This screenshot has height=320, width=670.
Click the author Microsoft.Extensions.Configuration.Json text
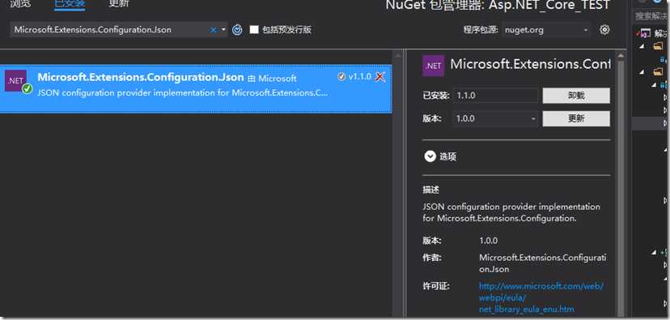[542, 263]
